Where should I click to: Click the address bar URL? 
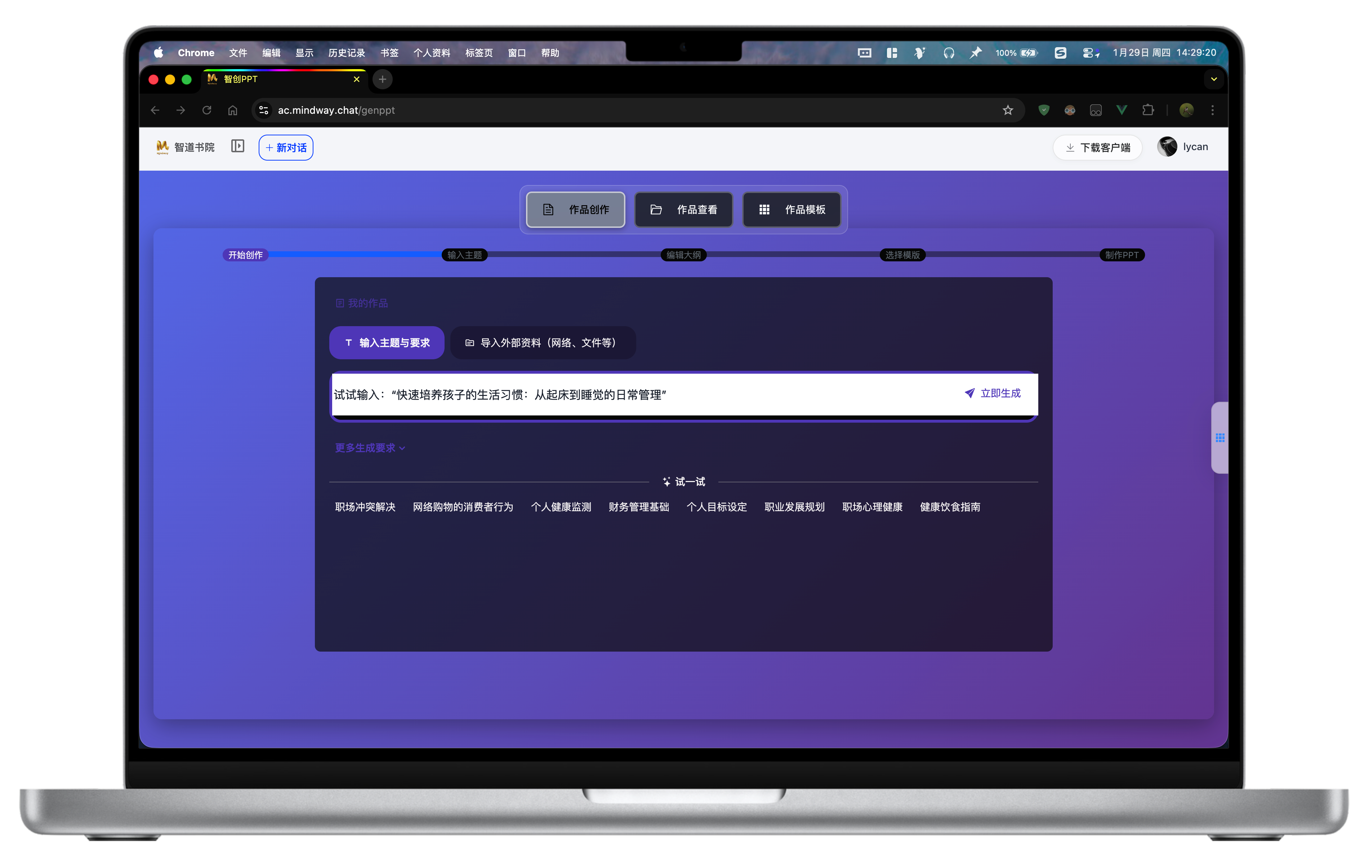coord(336,110)
